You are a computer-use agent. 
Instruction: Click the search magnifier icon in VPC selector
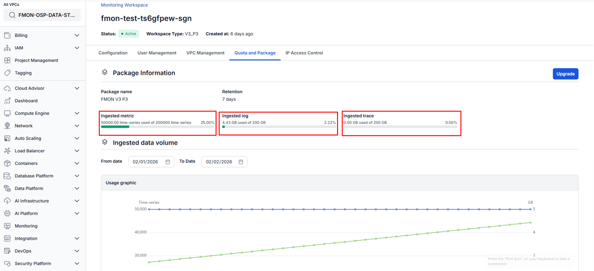pyautogui.click(x=12, y=15)
